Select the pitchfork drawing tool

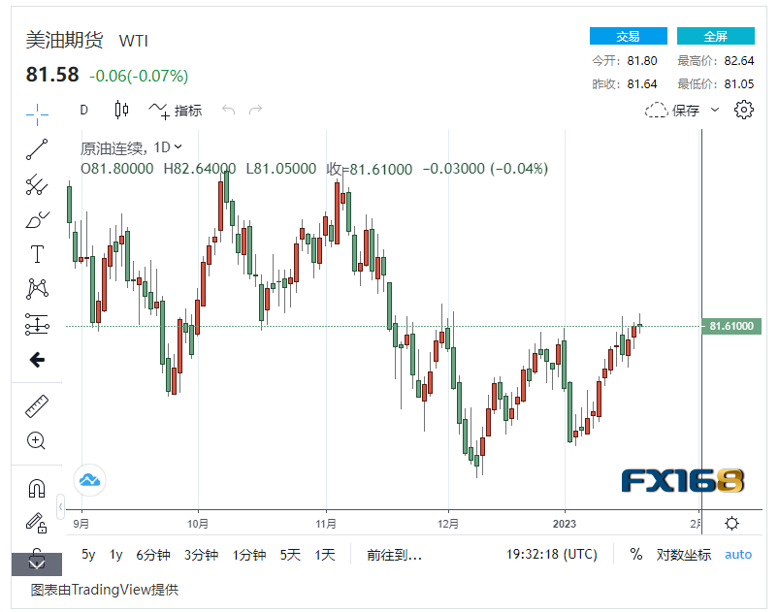tap(37, 184)
